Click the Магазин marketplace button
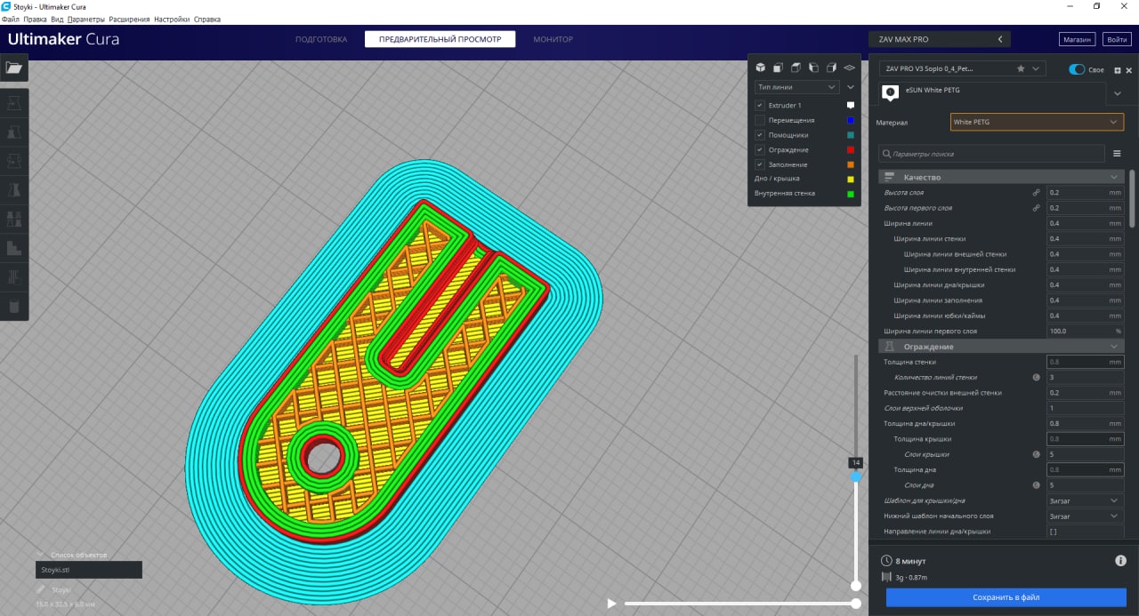This screenshot has width=1139, height=616. point(1077,39)
